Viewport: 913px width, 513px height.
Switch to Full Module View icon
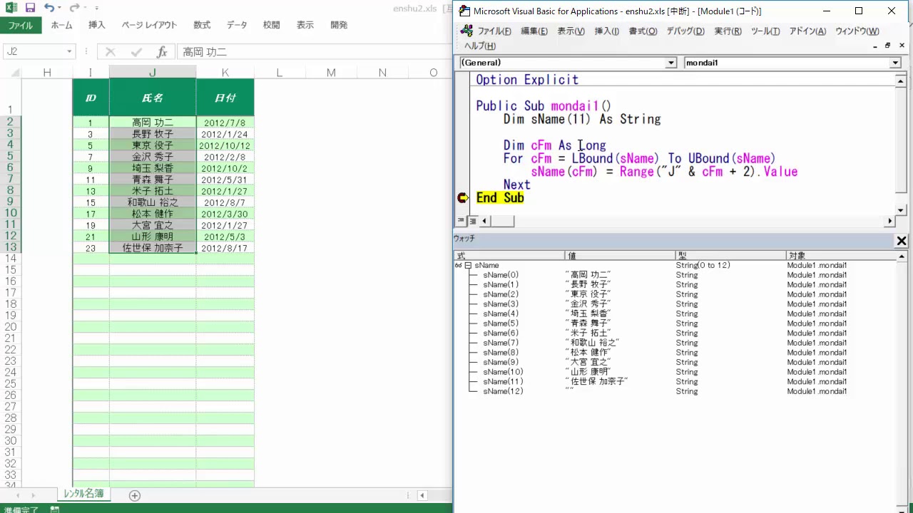[x=472, y=221]
